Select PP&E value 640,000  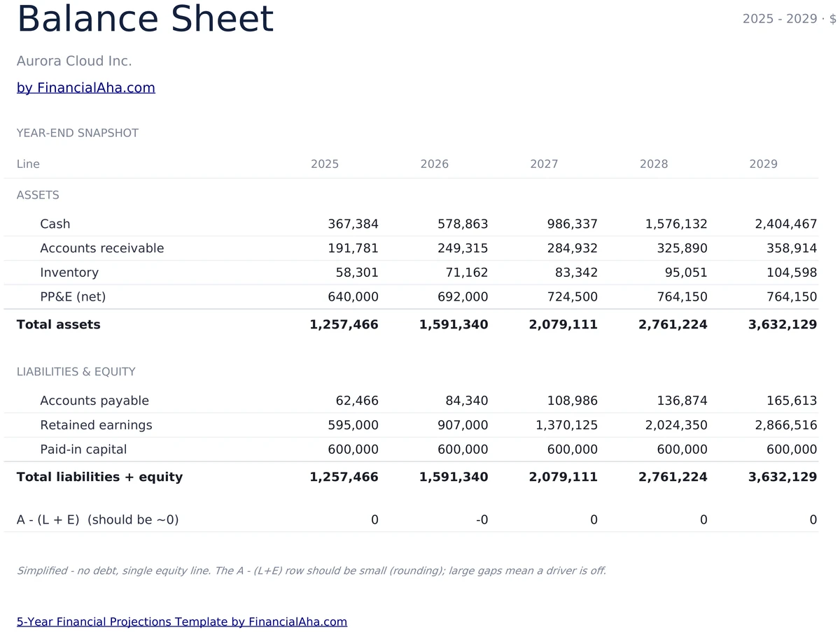pos(353,297)
